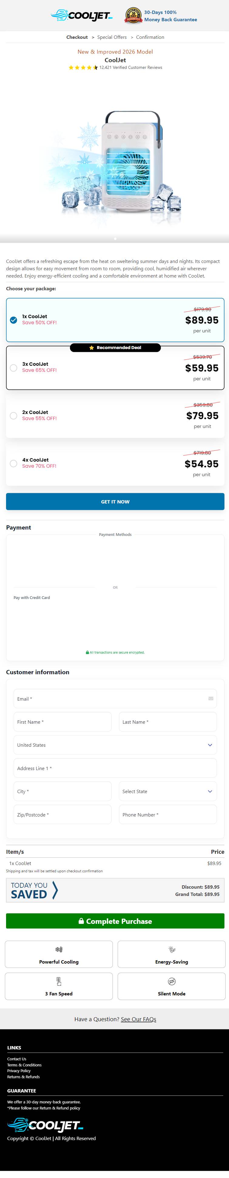Viewport: 229px width, 1178px height.
Task: Click the Special Offers breadcrumb step
Action: coord(112,37)
